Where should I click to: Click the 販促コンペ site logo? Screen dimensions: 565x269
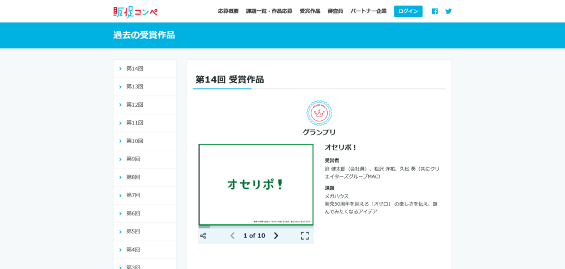(135, 11)
